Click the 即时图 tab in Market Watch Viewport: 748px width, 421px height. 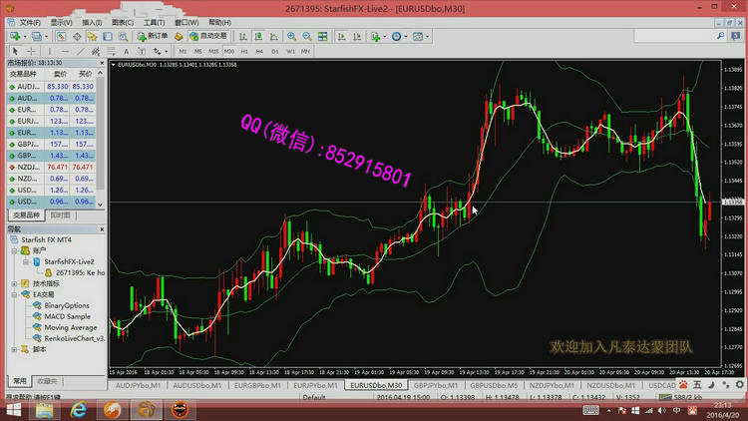pos(61,214)
